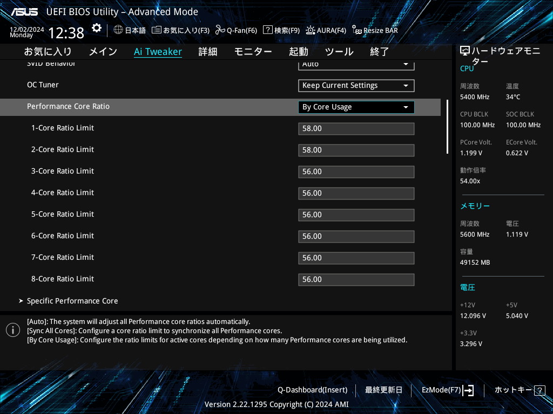Click 日本語 language label
Screen dimensions: 553x414
(x=136, y=31)
